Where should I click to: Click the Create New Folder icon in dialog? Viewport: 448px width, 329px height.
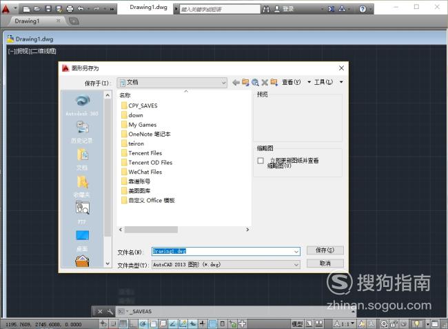[x=274, y=82]
